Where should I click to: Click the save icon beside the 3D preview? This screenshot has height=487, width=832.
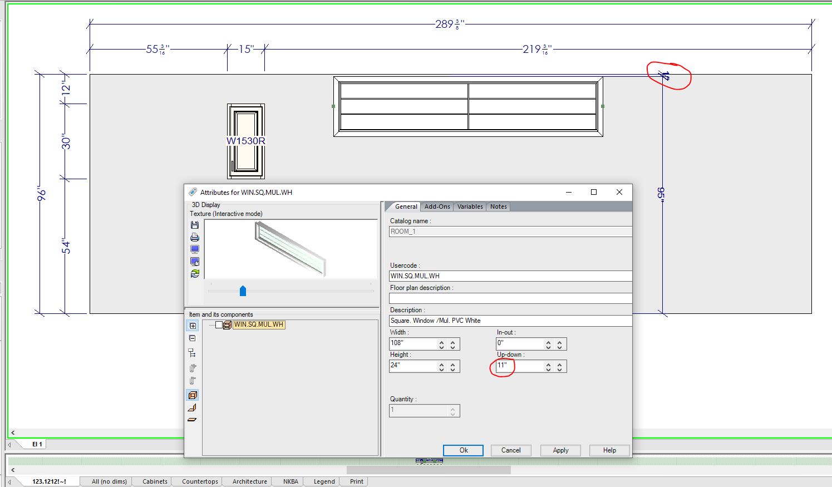(x=194, y=225)
